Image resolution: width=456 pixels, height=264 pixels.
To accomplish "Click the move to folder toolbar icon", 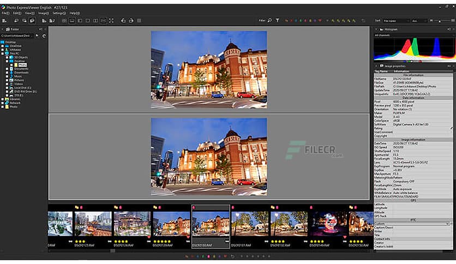I will (52, 21).
